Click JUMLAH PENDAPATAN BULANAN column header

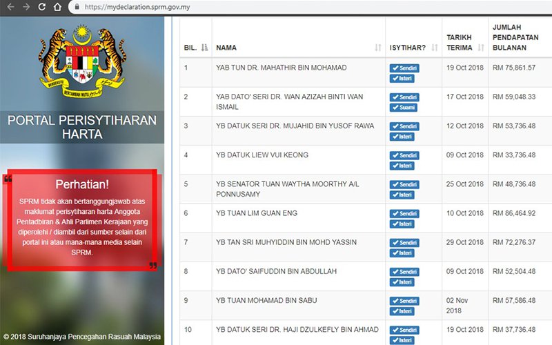tap(515, 37)
